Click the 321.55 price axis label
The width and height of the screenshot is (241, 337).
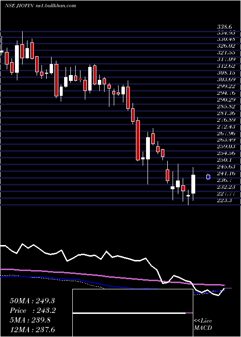tap(226, 52)
